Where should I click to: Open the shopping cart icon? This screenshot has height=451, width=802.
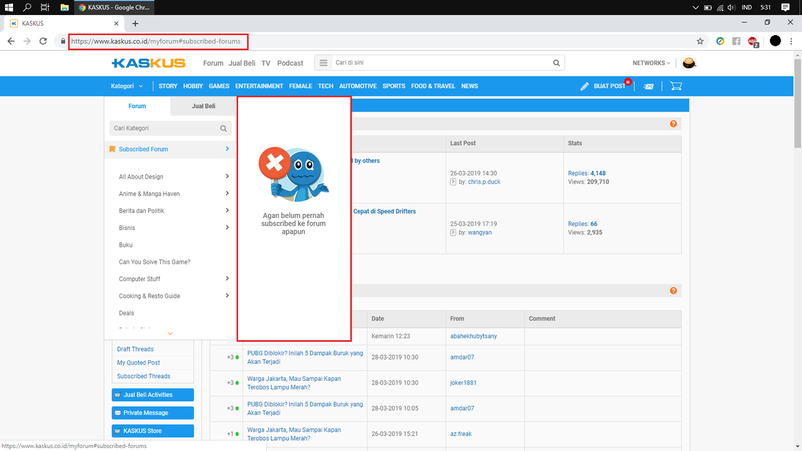pyautogui.click(x=675, y=86)
